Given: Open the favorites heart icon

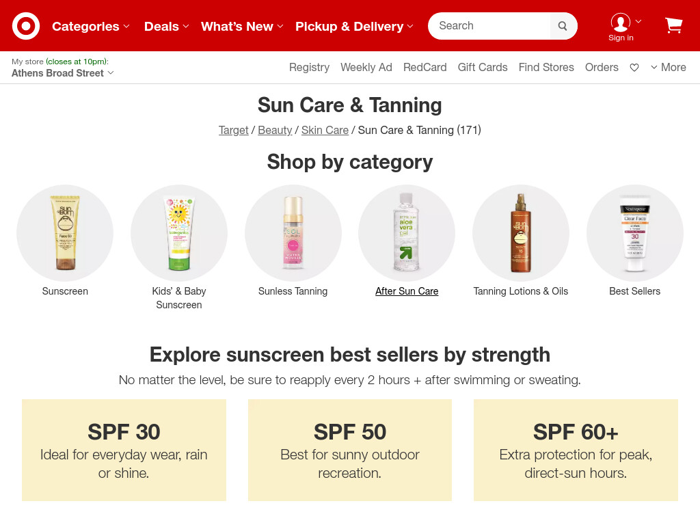Looking at the screenshot, I should pos(634,68).
